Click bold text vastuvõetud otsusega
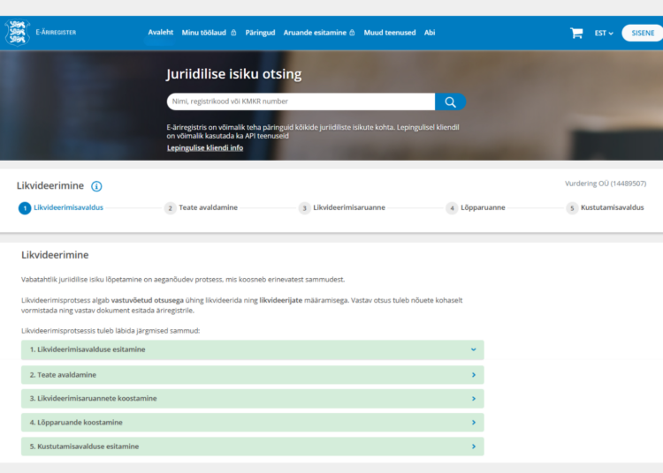This screenshot has width=663, height=473. [147, 300]
